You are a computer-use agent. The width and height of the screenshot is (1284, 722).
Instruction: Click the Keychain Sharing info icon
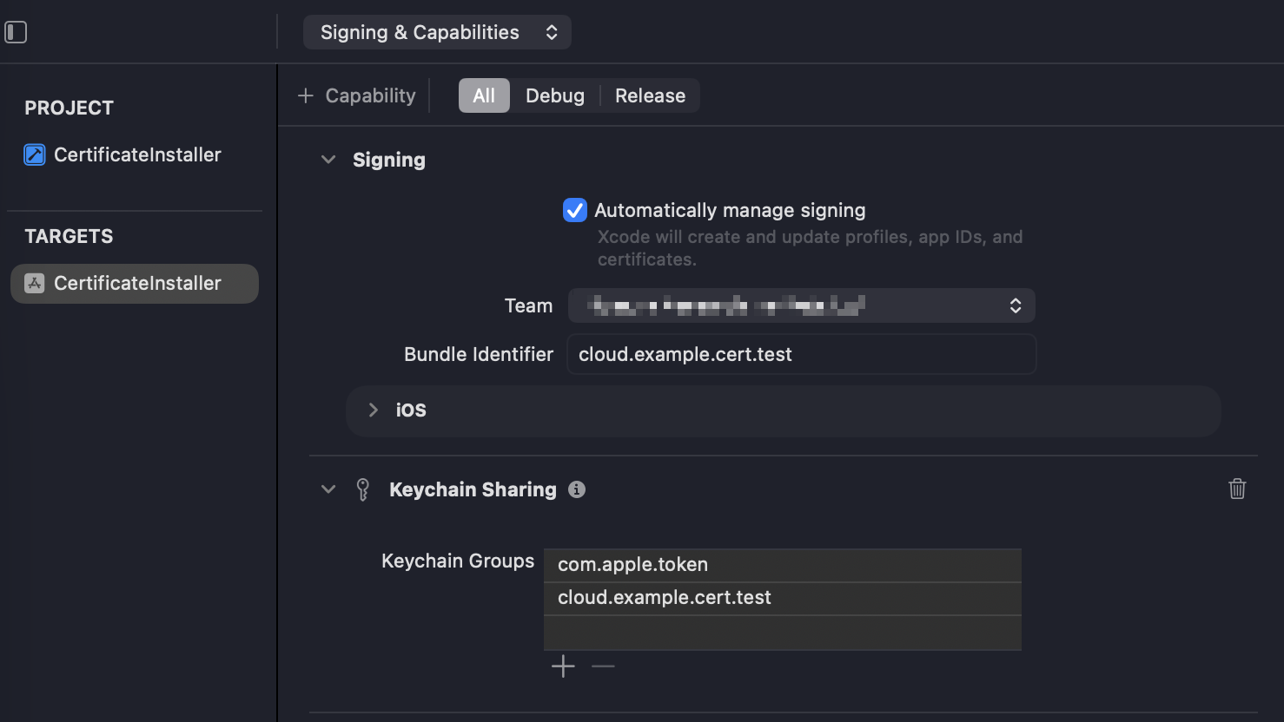click(577, 489)
